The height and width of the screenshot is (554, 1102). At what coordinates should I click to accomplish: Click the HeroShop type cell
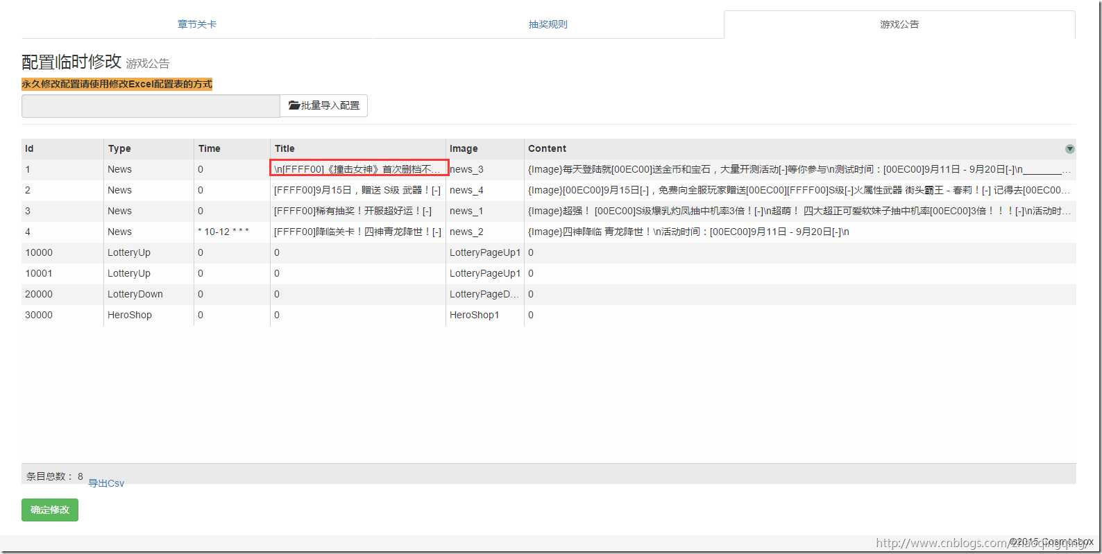point(149,315)
